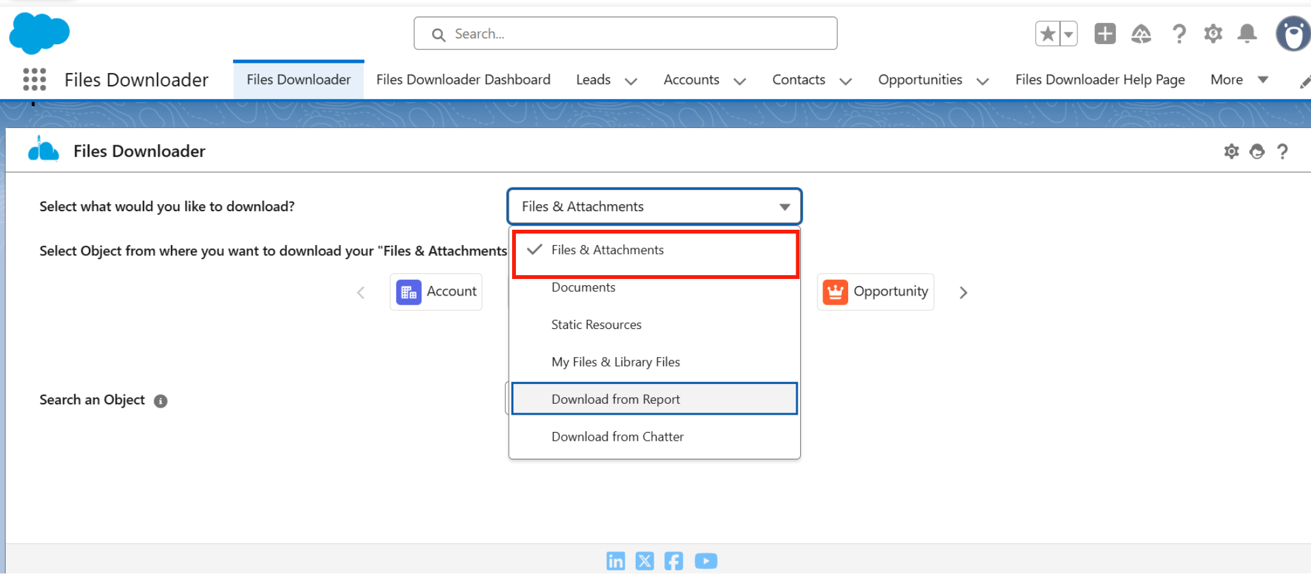Click the edit navigation pencil icon
Screen dimensions: 1311x581
1305,83
